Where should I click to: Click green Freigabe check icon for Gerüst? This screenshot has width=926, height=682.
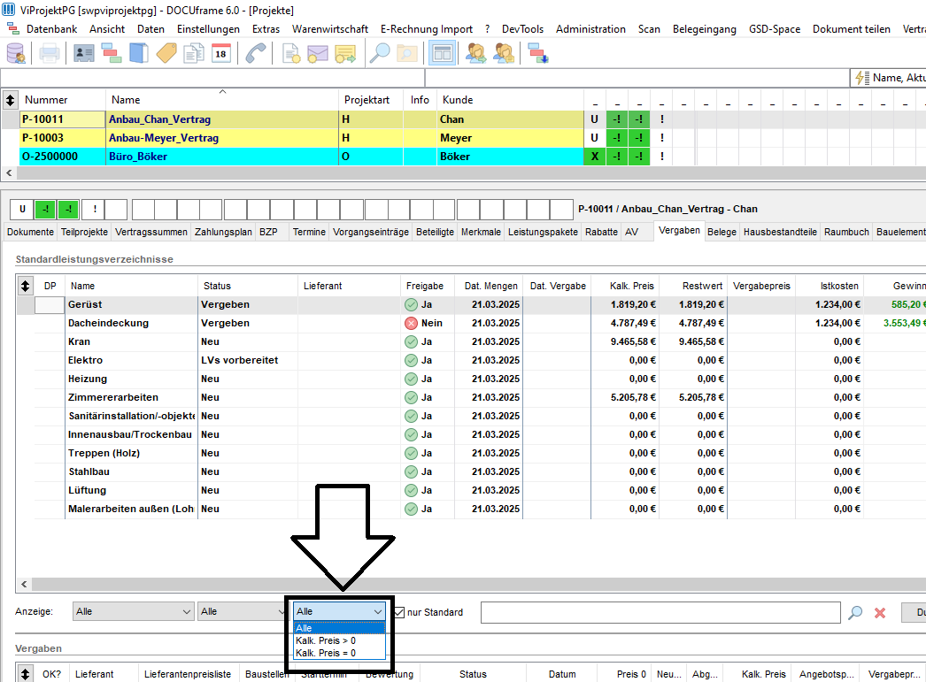(x=411, y=304)
